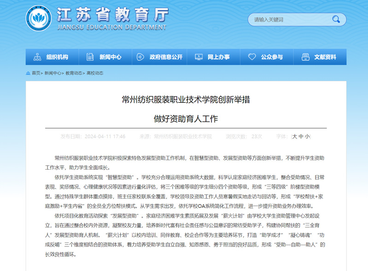This screenshot has height=271, width=368.
Task: Open the 文献资料 menu
Action: tap(325, 57)
